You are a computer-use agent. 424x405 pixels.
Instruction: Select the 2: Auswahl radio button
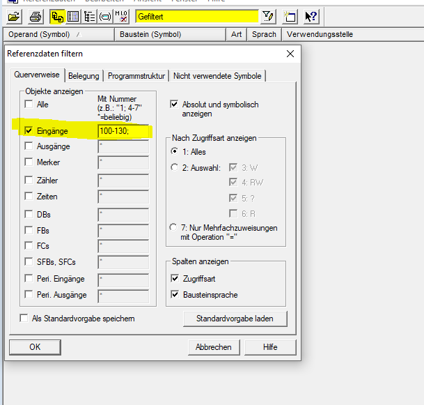coord(175,167)
